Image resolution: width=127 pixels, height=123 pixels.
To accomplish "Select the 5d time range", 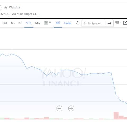I will 5,23.
